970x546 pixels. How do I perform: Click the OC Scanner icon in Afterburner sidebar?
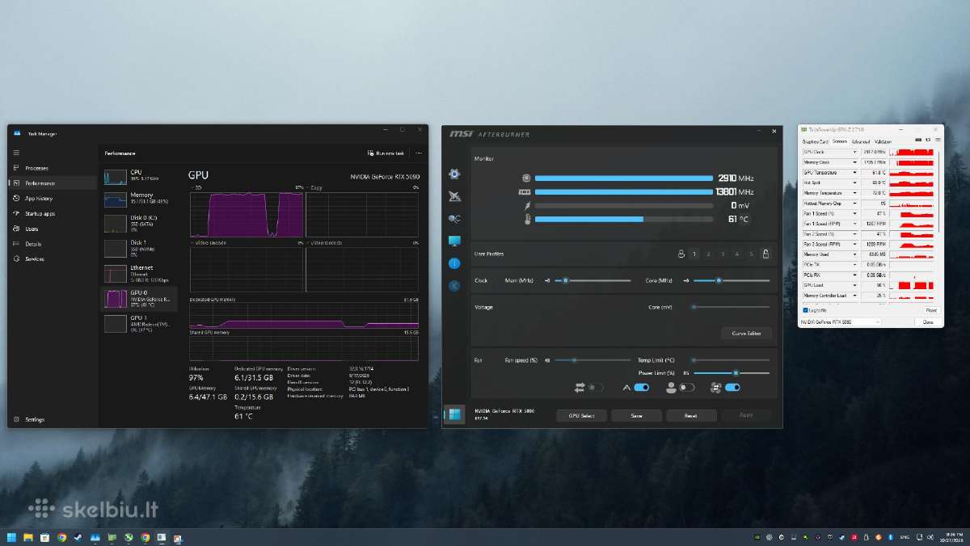(454, 219)
